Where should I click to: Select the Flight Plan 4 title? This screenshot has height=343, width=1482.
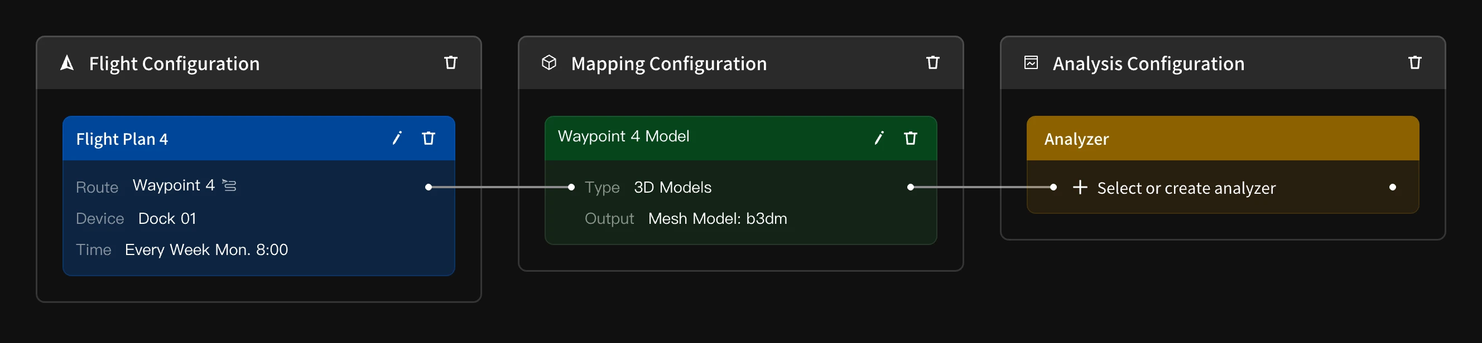[122, 139]
